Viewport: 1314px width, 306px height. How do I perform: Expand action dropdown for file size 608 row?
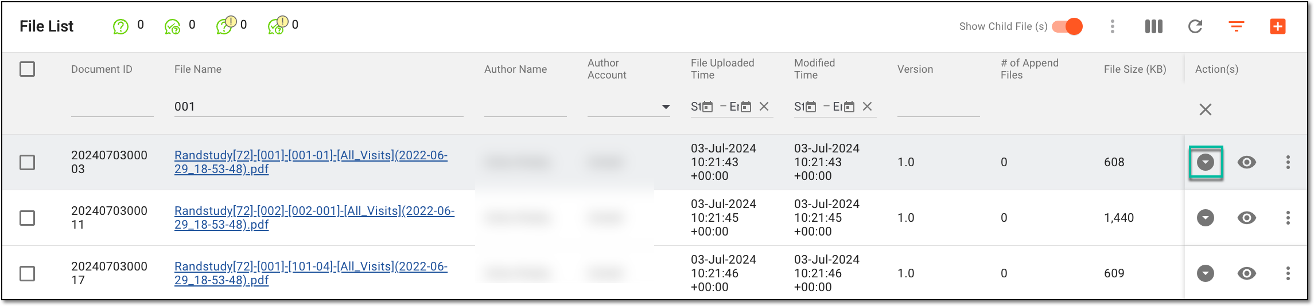pyautogui.click(x=1206, y=162)
